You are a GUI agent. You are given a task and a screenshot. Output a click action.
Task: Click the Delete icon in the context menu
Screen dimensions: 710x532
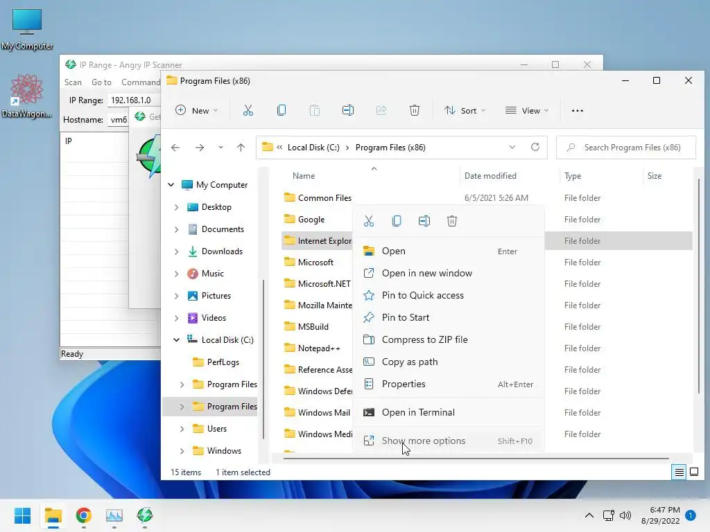[452, 221]
